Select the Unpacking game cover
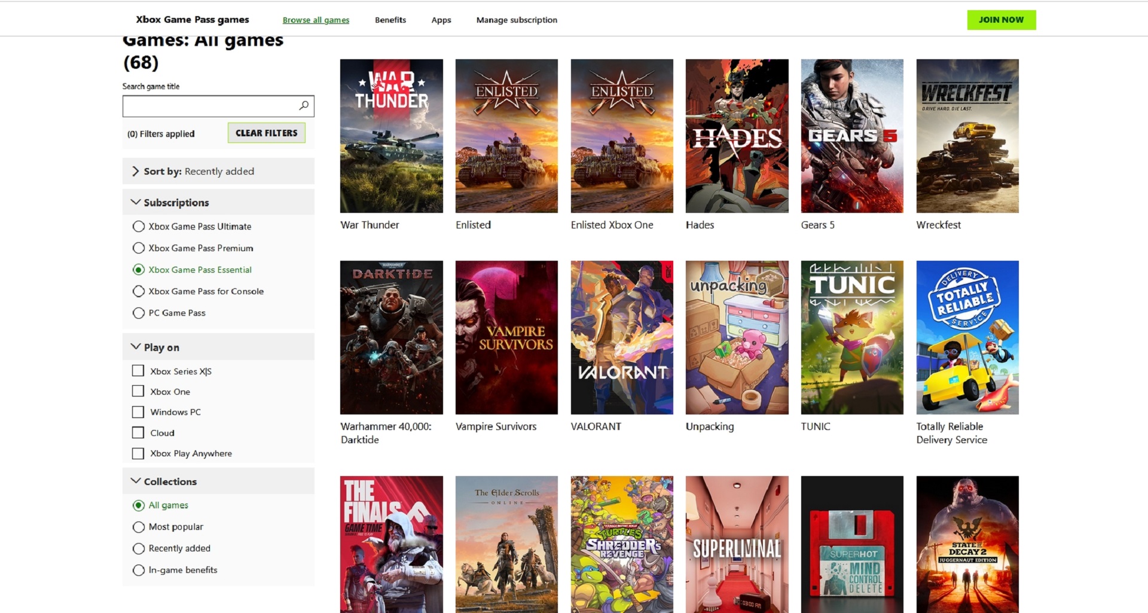 [737, 337]
